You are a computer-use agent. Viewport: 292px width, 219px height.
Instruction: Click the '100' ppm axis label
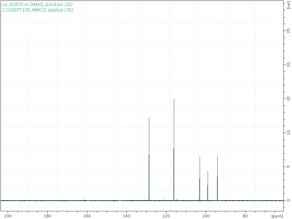[x=206, y=216]
